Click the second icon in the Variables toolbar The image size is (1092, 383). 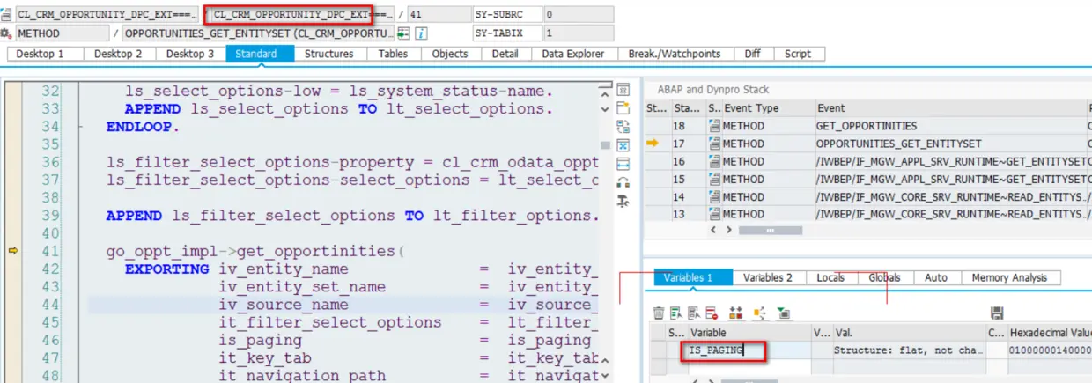(675, 313)
